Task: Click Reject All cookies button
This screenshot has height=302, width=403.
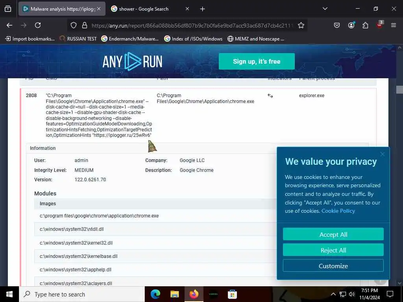Action: tap(333, 250)
